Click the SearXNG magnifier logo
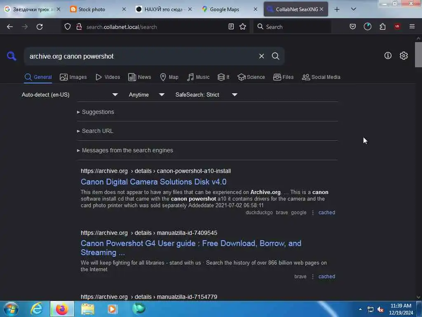Viewport: 422px width, 317px height. click(12, 56)
